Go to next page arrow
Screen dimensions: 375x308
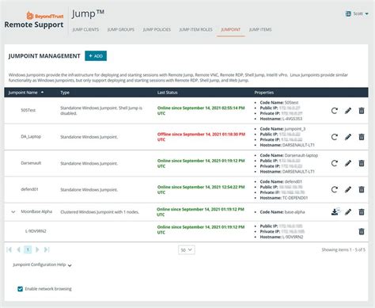37,249
